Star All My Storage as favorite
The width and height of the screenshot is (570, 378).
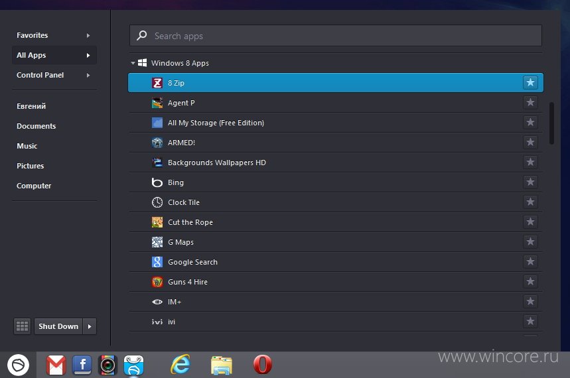click(530, 122)
